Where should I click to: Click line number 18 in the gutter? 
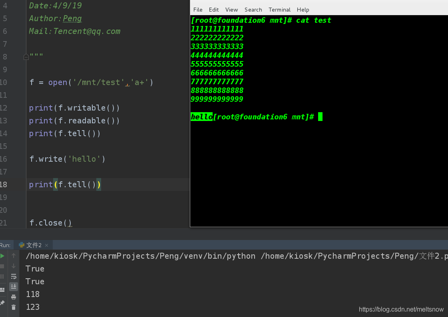pyautogui.click(x=4, y=184)
